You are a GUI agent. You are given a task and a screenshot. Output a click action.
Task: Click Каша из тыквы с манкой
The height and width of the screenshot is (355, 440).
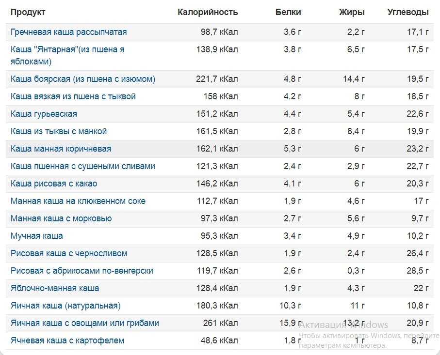point(59,131)
